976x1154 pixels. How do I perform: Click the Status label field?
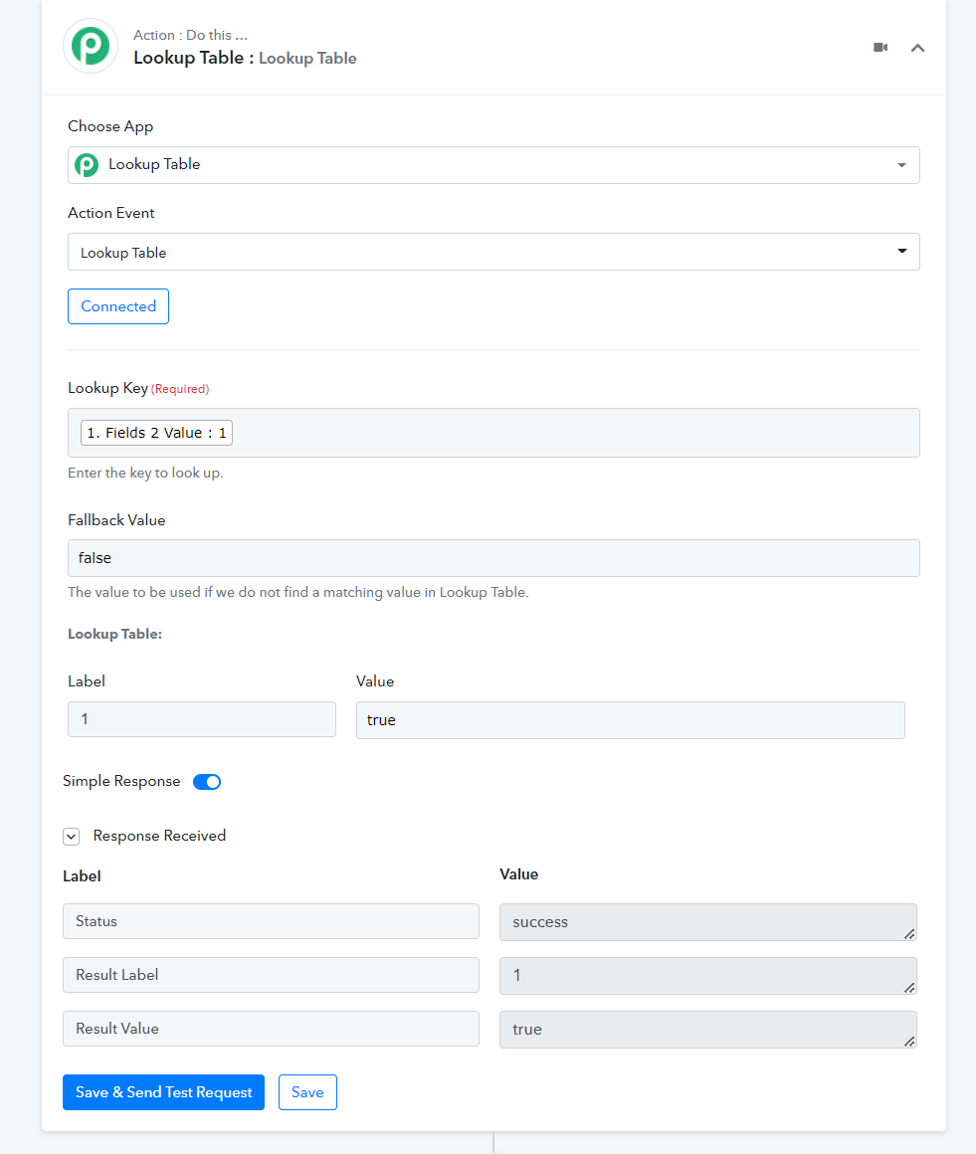tap(271, 921)
